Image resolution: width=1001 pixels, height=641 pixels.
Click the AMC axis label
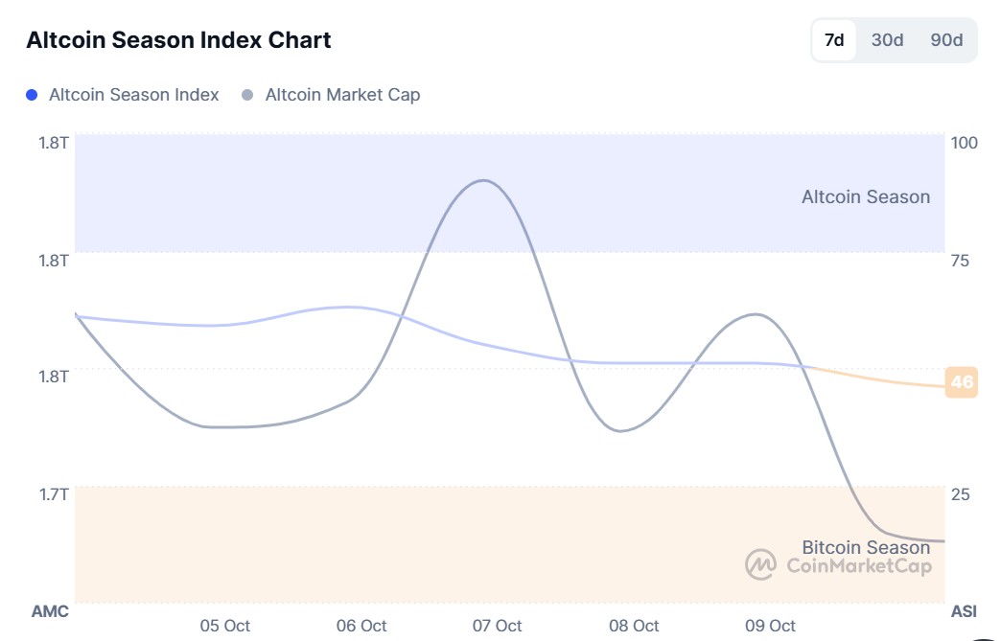click(x=50, y=611)
